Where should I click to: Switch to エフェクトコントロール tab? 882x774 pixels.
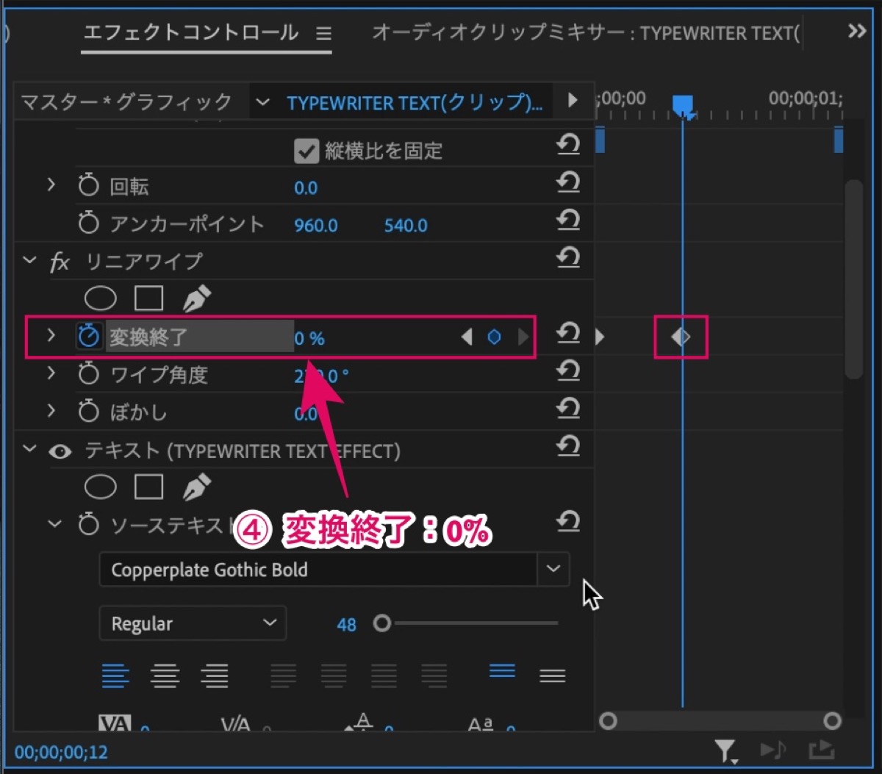point(191,32)
